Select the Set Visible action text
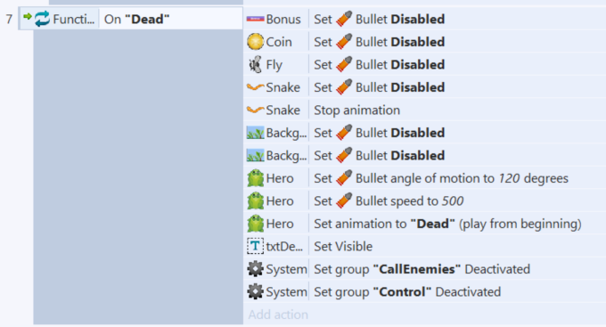 343,246
